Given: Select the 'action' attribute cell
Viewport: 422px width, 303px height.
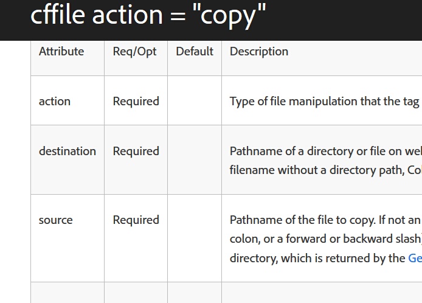Looking at the screenshot, I should [x=55, y=102].
